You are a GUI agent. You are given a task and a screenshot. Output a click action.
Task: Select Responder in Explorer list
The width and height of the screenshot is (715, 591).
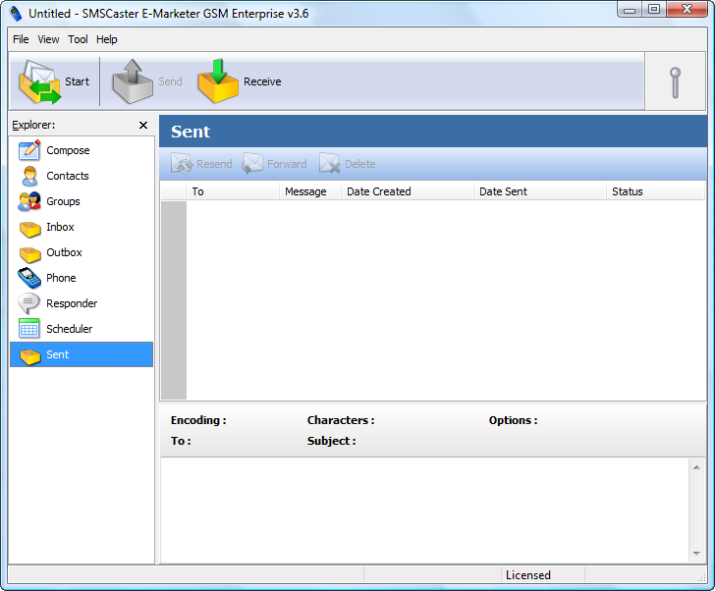click(82, 303)
